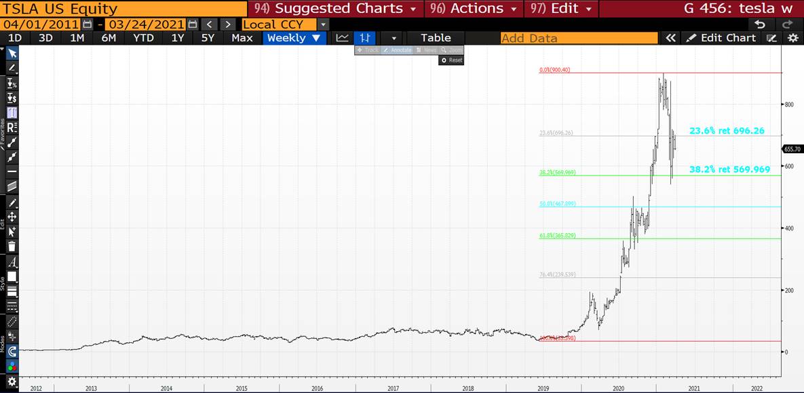Click the 50.0%(467.899) Fibonacci level label
Screen dimensions: 804x393
coord(557,204)
